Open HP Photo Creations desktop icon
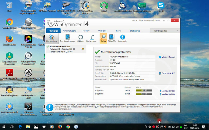The height and width of the screenshot is (130, 209). coord(47,7)
